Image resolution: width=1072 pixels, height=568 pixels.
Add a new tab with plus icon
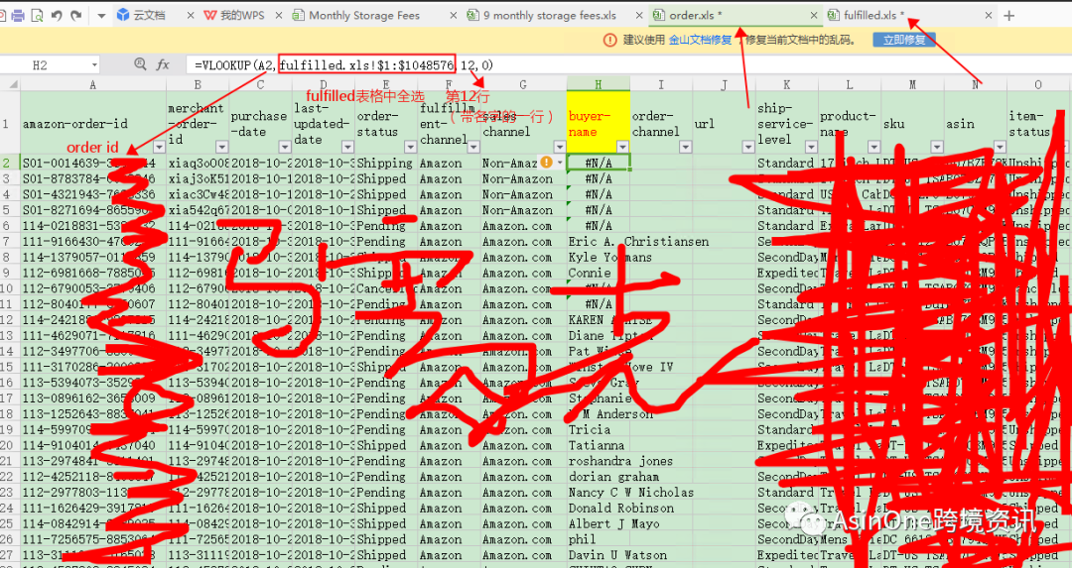(1009, 15)
